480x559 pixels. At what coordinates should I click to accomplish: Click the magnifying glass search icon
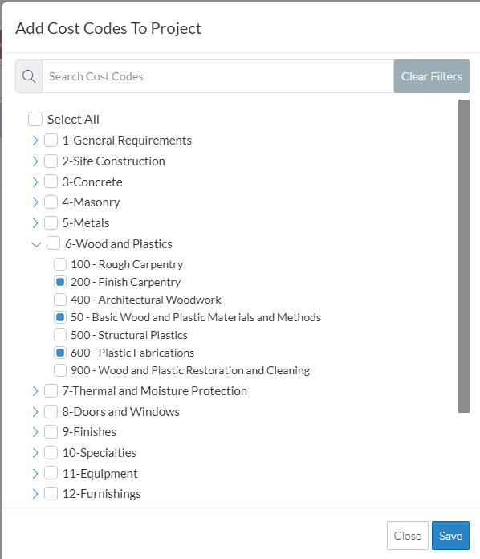tap(29, 76)
